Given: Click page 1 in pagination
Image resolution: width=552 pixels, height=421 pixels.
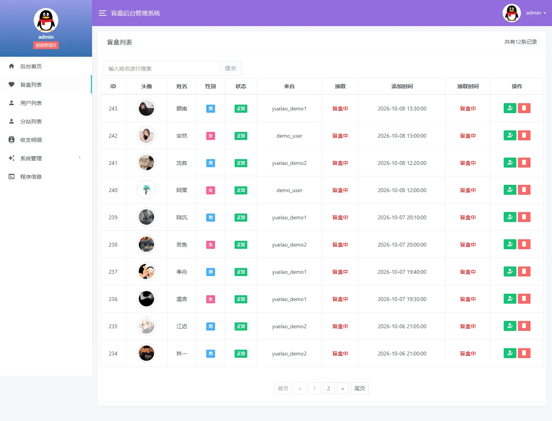Looking at the screenshot, I should click(x=314, y=388).
